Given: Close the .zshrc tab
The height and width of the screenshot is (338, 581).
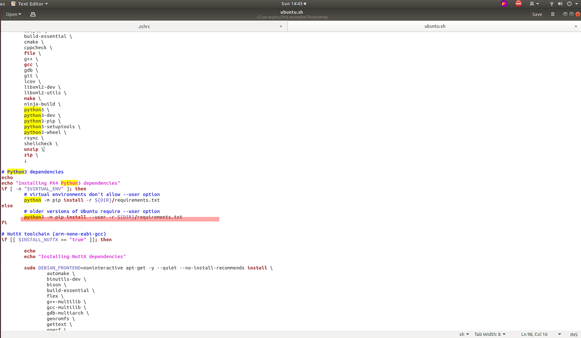Looking at the screenshot, I should point(280,26).
